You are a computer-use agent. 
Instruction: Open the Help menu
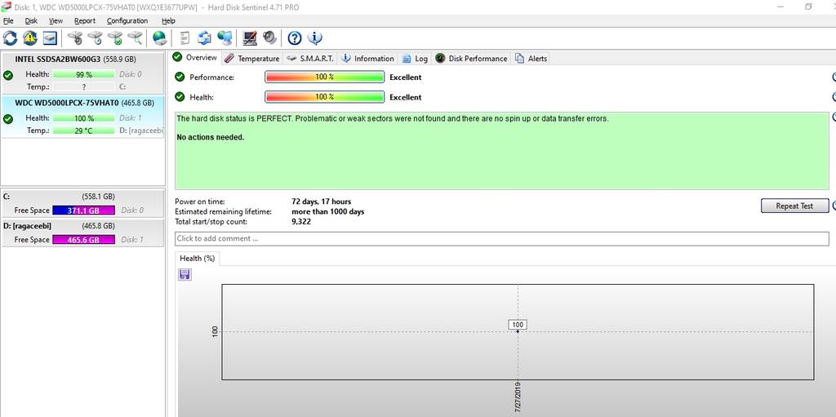pyautogui.click(x=168, y=20)
